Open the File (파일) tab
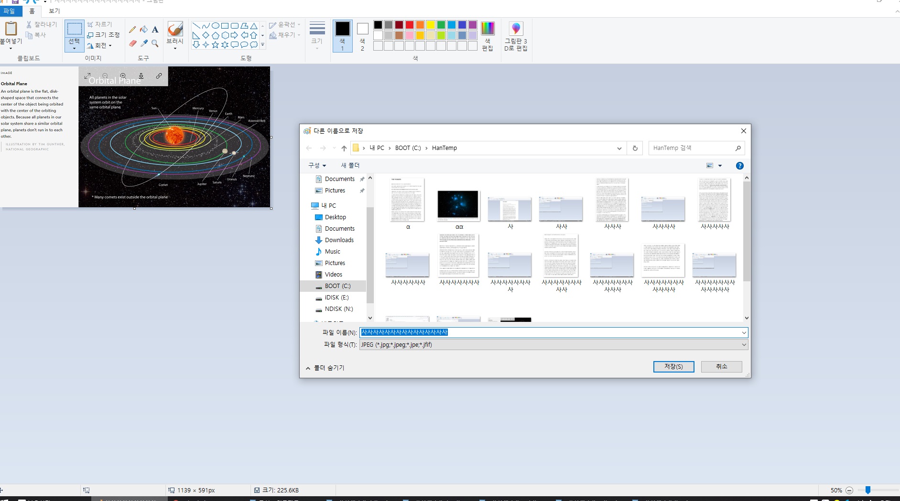Image resolution: width=900 pixels, height=501 pixels. click(10, 11)
